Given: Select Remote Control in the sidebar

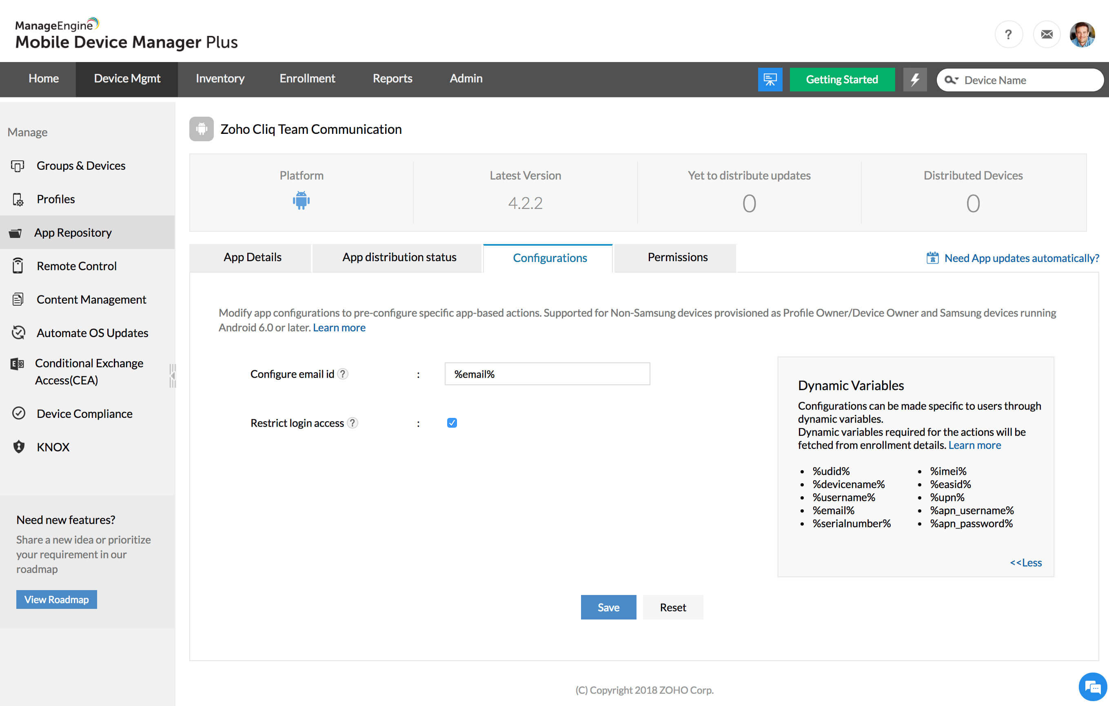Looking at the screenshot, I should click(76, 266).
